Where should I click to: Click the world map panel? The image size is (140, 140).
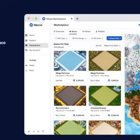(x=132, y=84)
